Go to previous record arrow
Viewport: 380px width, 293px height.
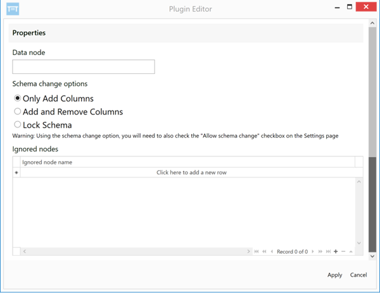(x=272, y=251)
